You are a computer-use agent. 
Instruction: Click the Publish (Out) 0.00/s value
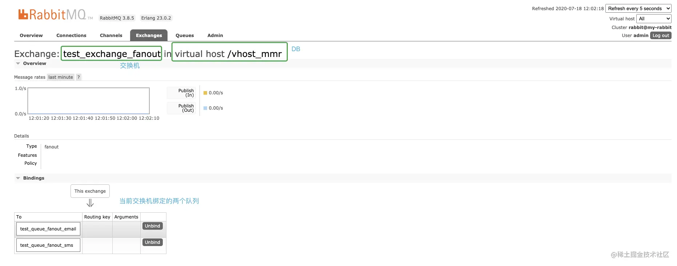216,108
